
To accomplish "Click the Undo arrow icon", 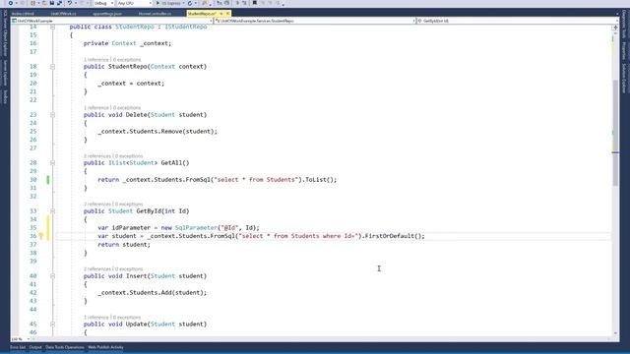I will tap(70, 3).
